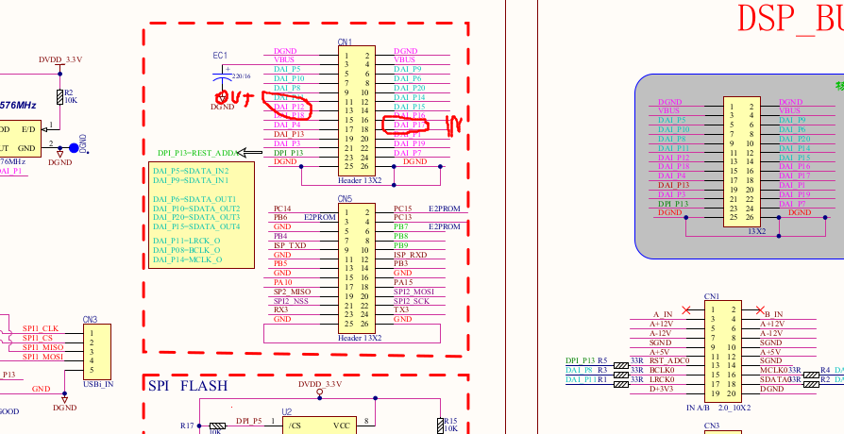This screenshot has height=434, width=844.
Task: Select the DAI_P20=SDATA_OUT3 note line
Action: tap(196, 217)
